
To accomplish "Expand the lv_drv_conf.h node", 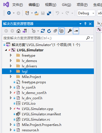I will (x=11, y=98).
